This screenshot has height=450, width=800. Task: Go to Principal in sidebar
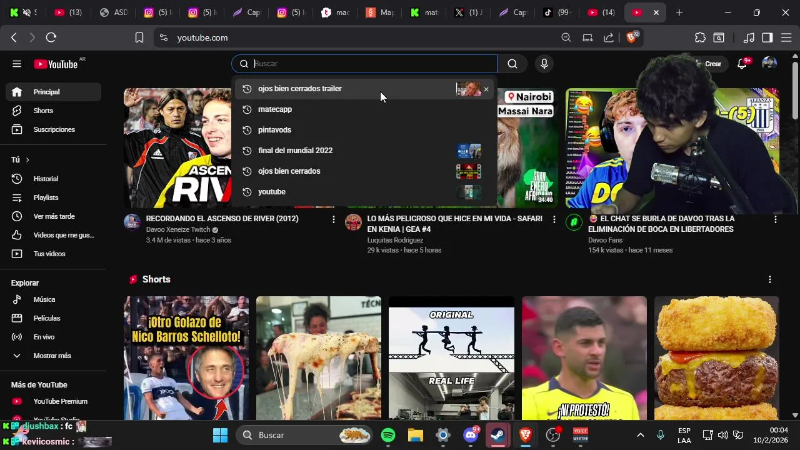click(54, 92)
